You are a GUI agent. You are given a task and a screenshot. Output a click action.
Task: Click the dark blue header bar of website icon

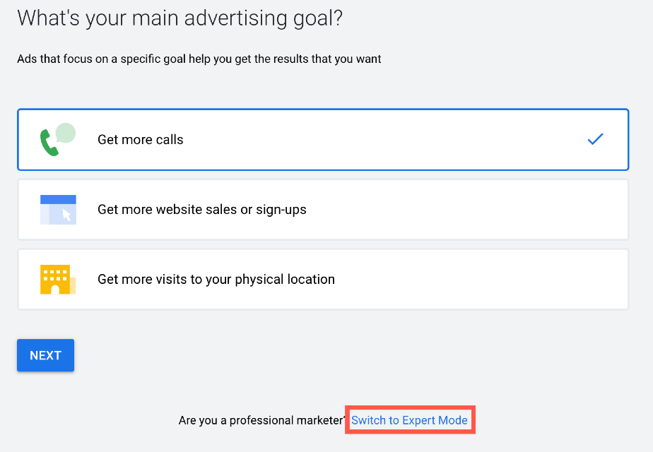(x=58, y=199)
